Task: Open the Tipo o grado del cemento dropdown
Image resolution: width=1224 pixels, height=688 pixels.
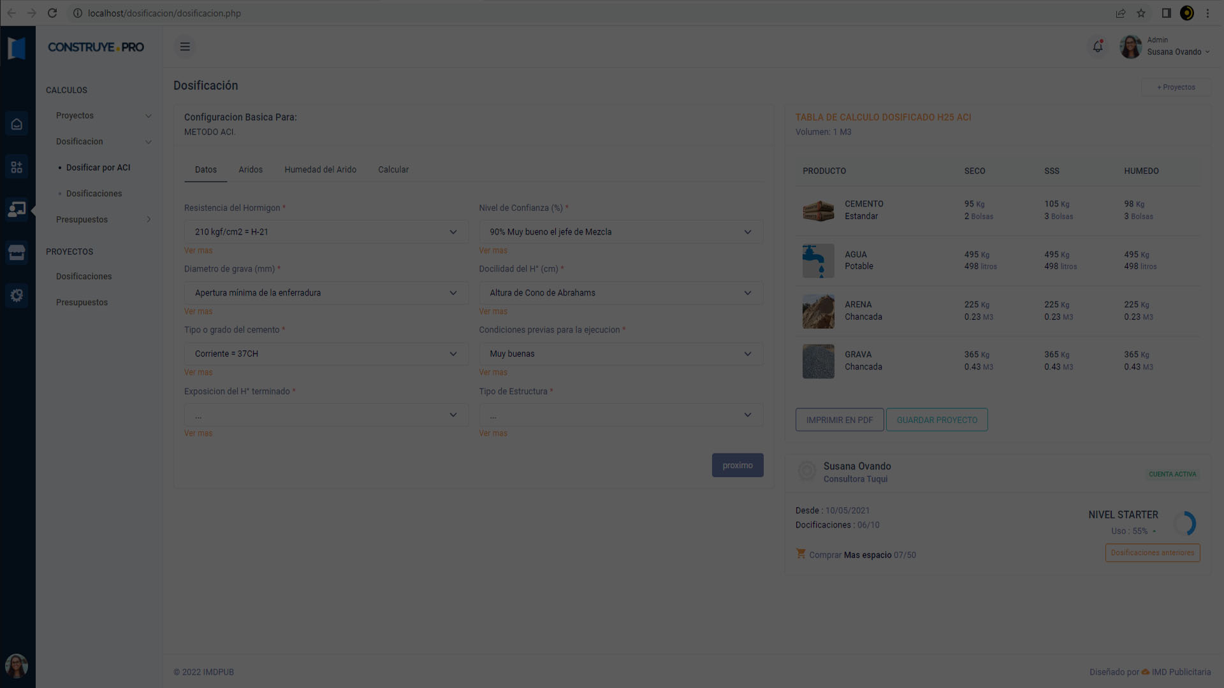Action: click(x=326, y=354)
